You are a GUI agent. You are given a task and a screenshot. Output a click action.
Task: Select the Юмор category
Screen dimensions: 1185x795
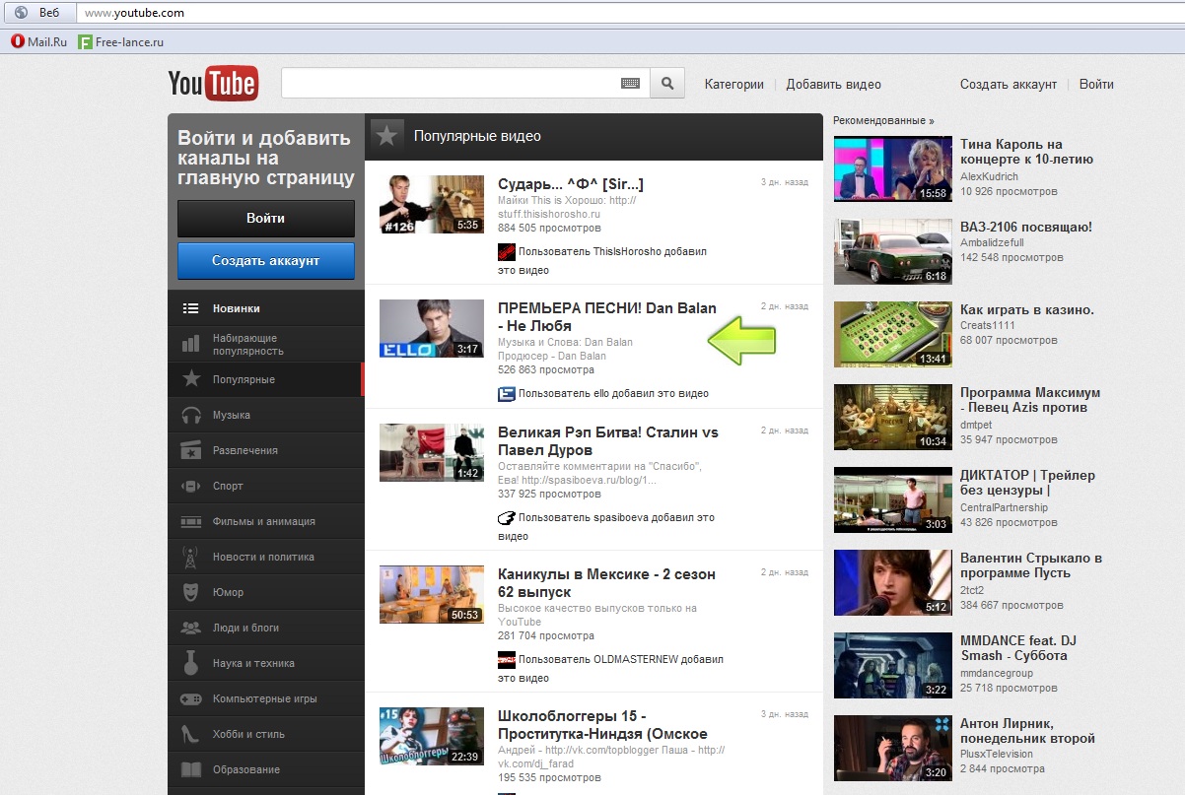(x=265, y=592)
